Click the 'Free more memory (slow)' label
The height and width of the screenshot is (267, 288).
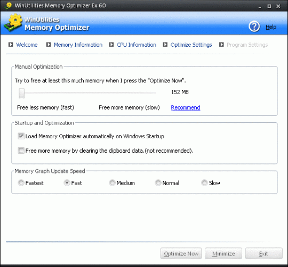(129, 107)
